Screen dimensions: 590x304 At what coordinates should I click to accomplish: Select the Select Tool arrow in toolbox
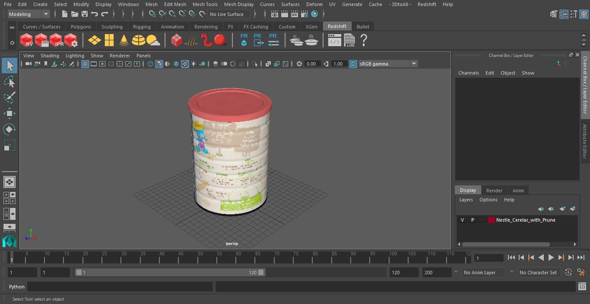click(x=10, y=66)
